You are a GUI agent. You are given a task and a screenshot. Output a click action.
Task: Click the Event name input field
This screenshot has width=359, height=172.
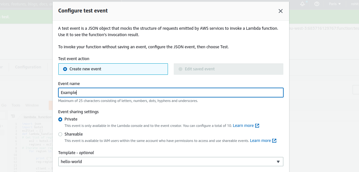click(x=171, y=92)
